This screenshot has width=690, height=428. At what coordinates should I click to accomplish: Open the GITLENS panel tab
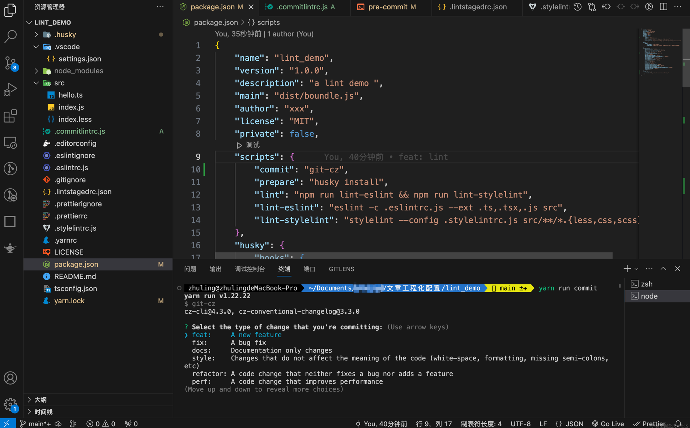point(341,269)
